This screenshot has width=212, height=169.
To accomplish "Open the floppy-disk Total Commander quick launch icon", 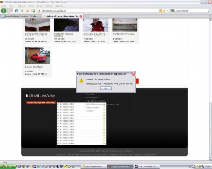I will pyautogui.click(x=35, y=167).
